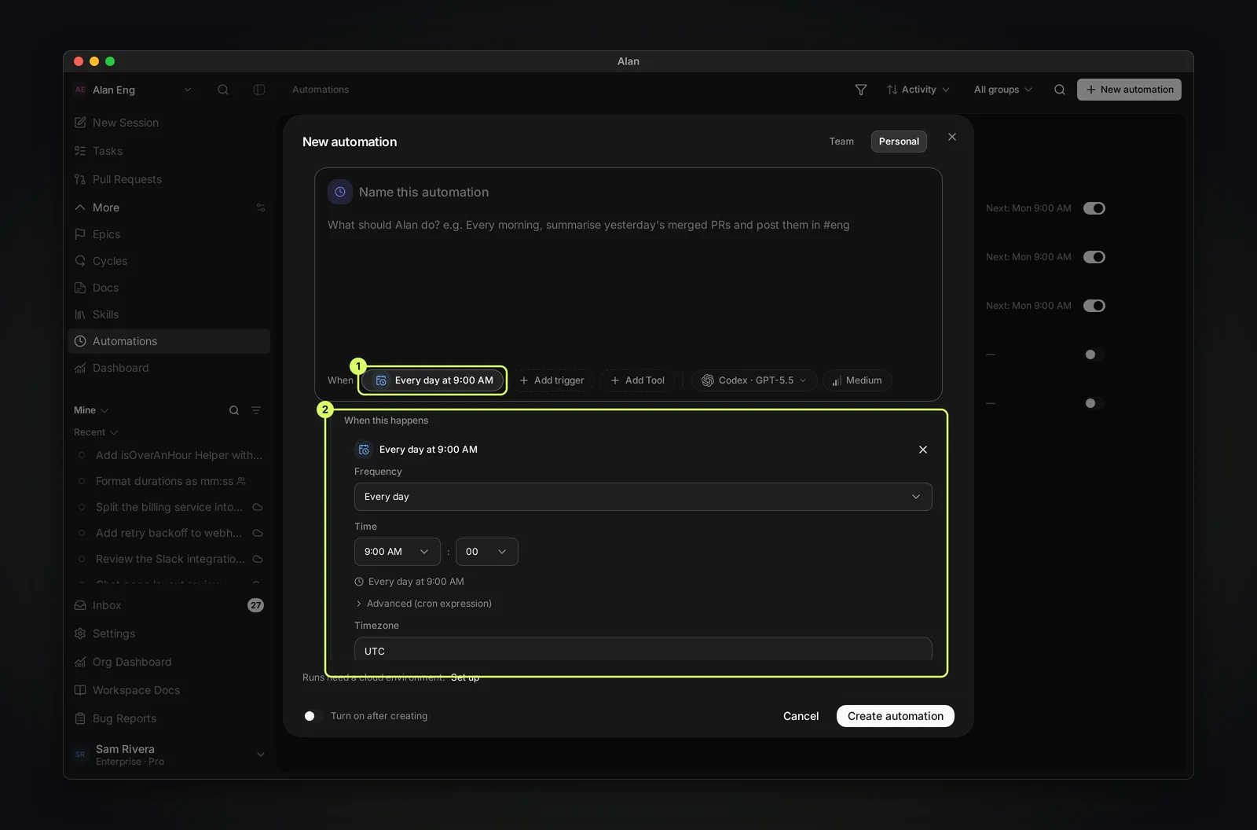Open the All groups dropdown
This screenshot has width=1257, height=830.
(1003, 90)
